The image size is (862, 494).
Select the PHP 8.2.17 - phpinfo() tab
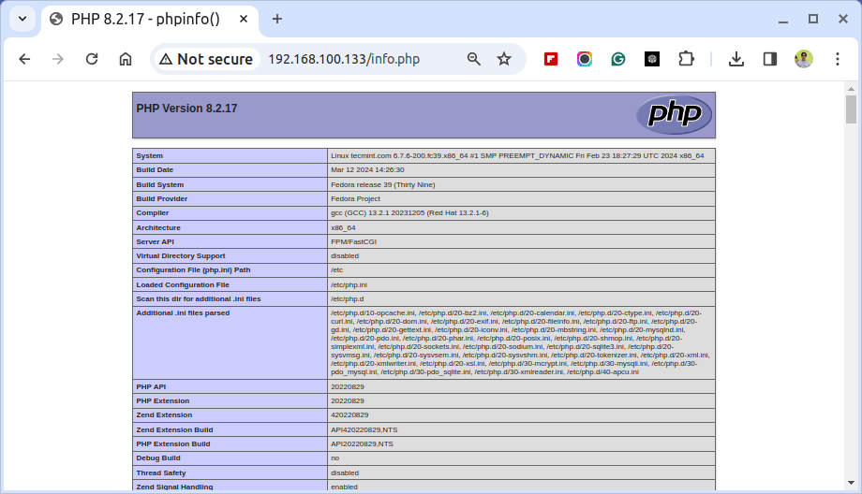(145, 20)
